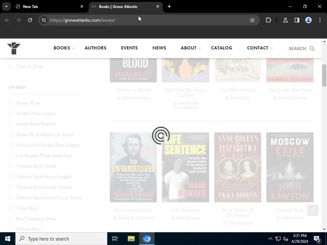Open Moscow Exile title link
Viewport: 327px width, 245px height.
click(290, 210)
